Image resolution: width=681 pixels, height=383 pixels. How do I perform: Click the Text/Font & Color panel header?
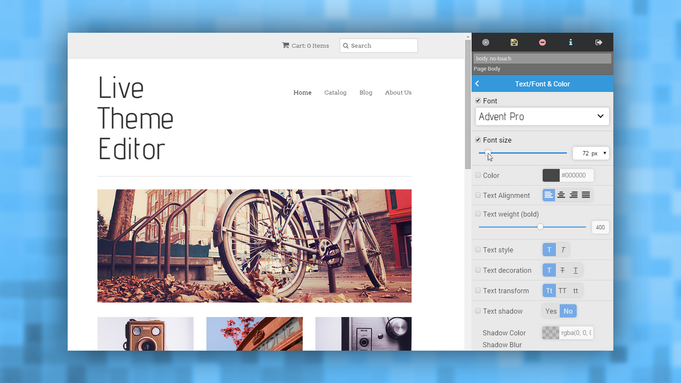click(x=542, y=84)
